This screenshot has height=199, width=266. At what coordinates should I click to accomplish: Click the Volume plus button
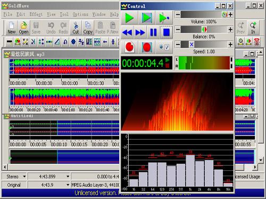pos(230,14)
